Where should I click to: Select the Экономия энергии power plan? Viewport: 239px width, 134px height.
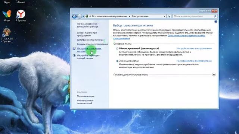(x=117, y=61)
